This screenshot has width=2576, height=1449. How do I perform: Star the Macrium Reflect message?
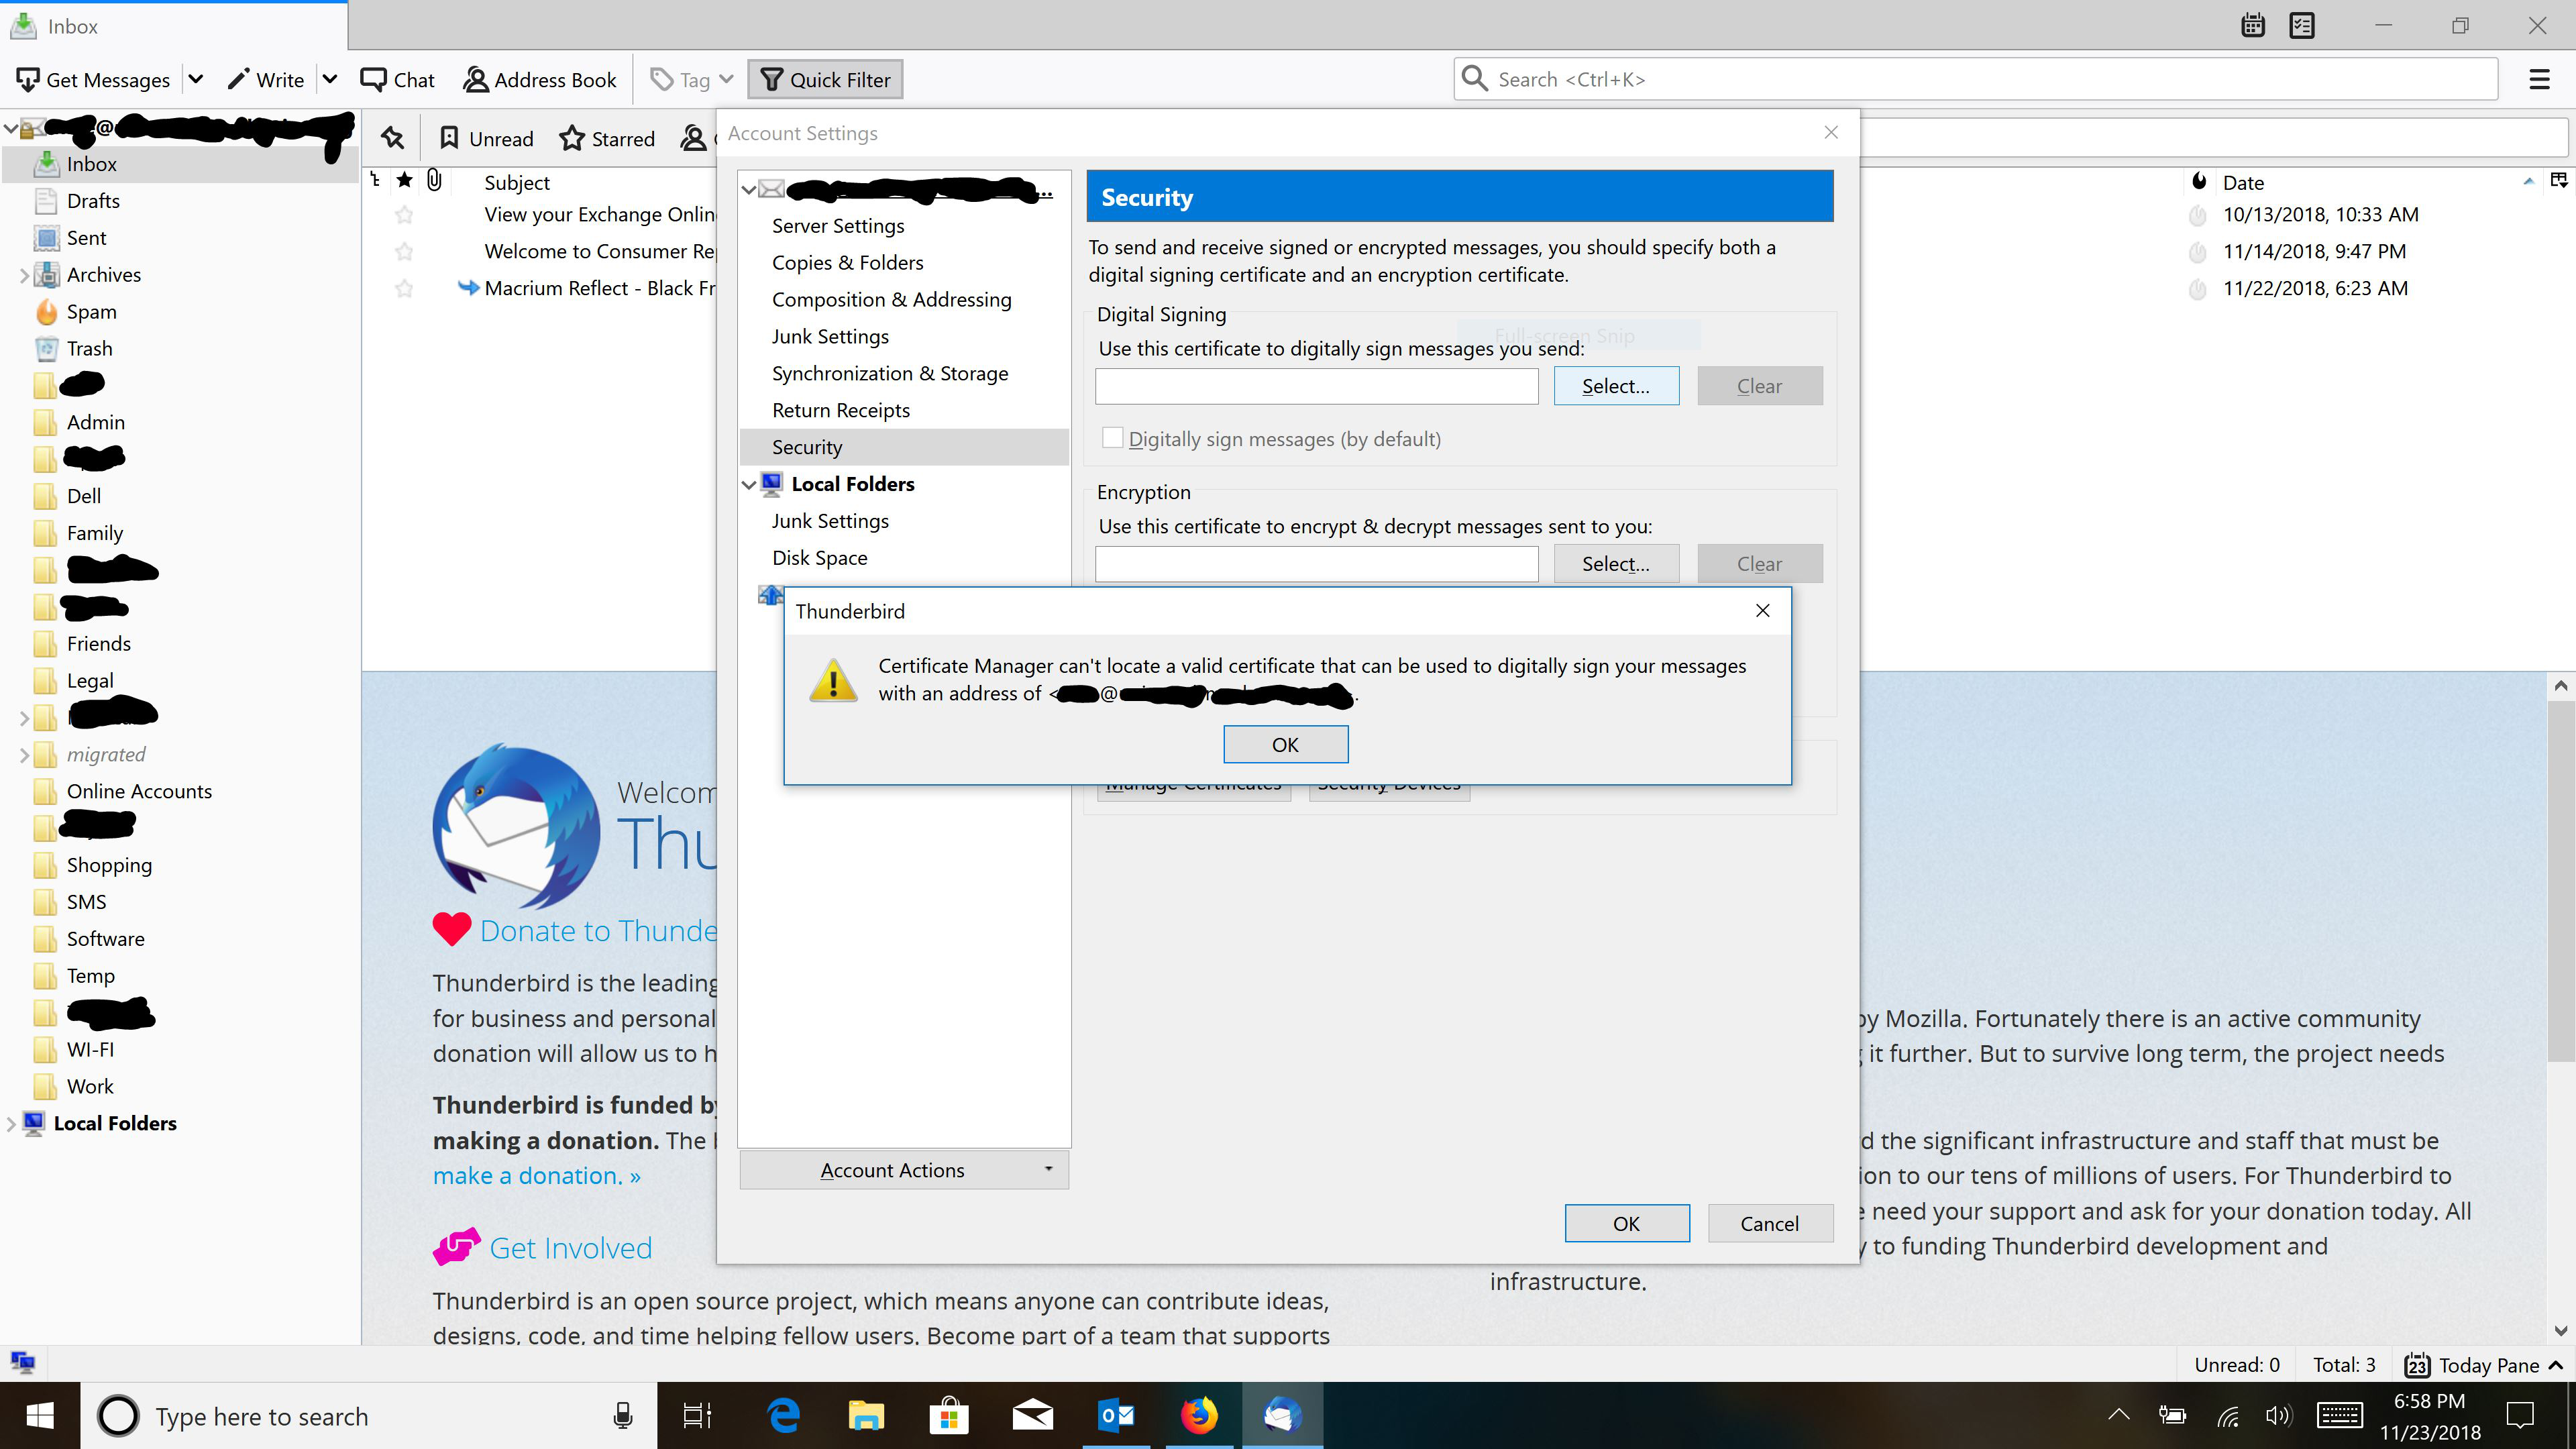pos(404,289)
